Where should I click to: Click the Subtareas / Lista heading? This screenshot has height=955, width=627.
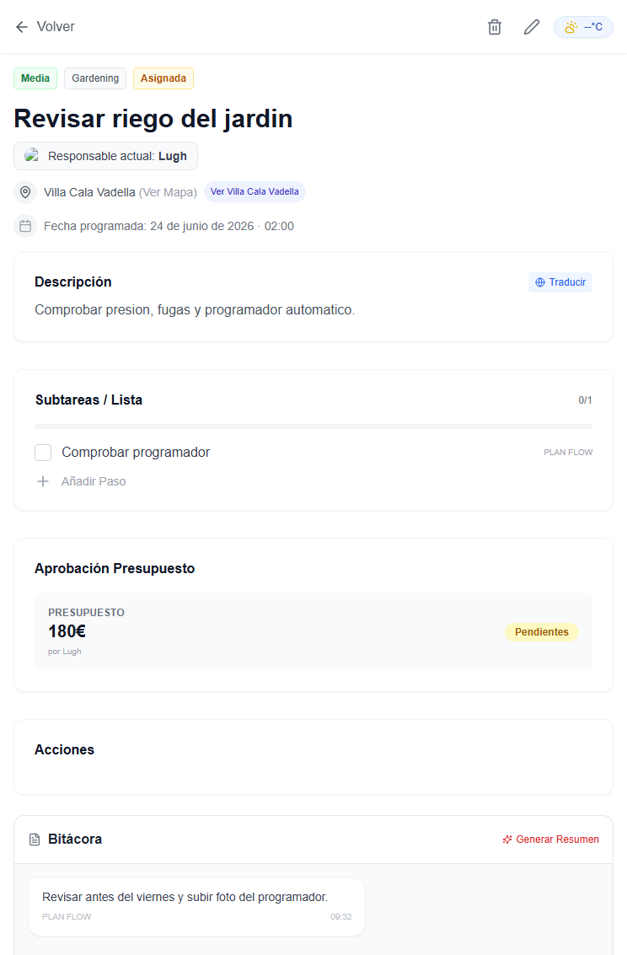pos(88,400)
